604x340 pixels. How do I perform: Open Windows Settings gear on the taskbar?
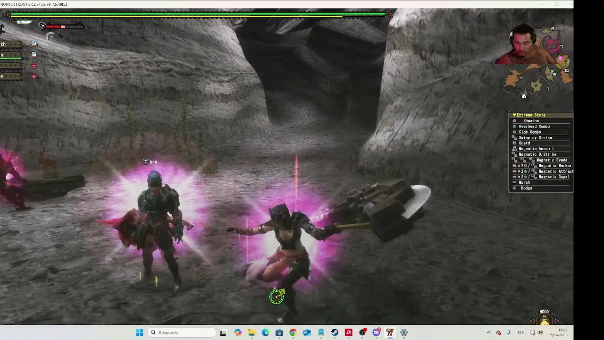pos(404,332)
